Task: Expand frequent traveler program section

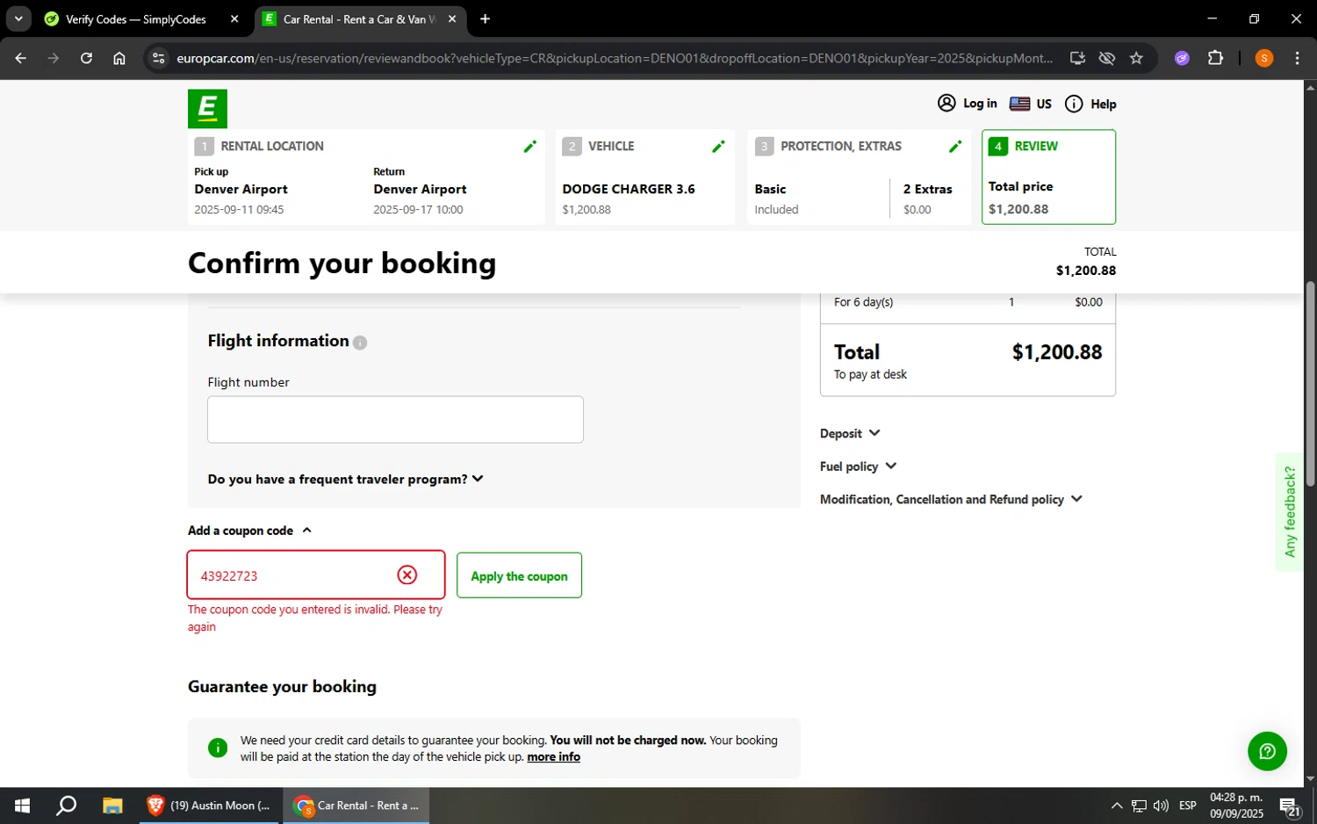Action: (345, 479)
